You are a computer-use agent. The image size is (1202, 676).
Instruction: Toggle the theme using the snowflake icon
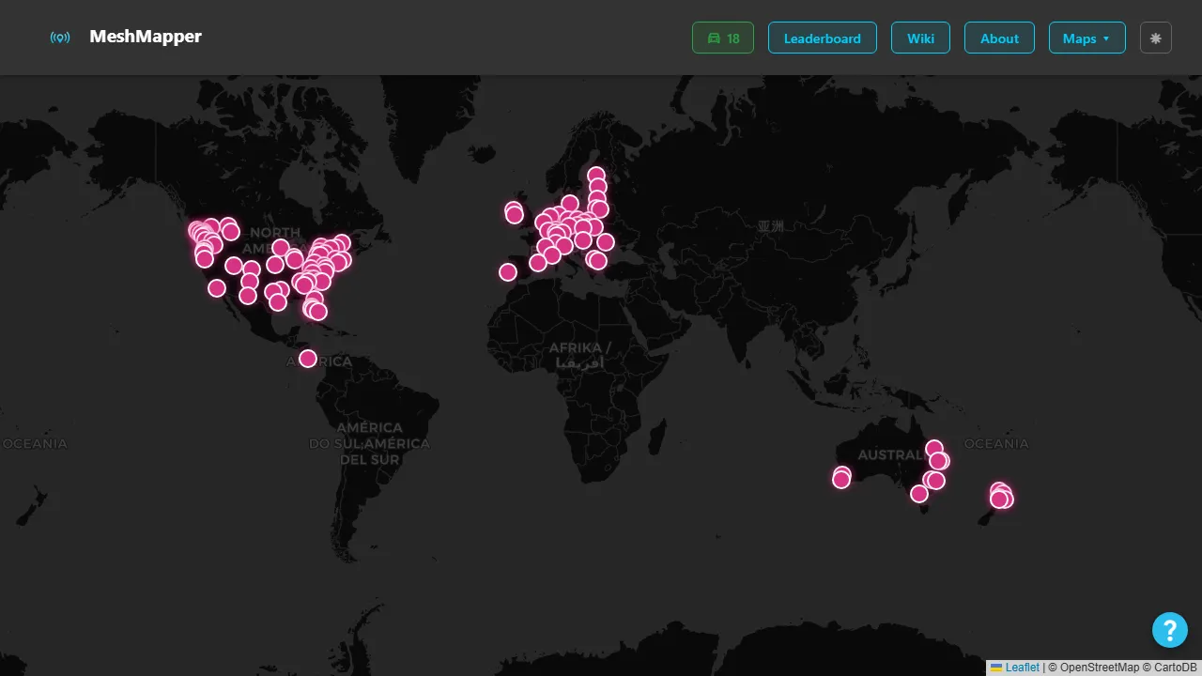tap(1155, 38)
